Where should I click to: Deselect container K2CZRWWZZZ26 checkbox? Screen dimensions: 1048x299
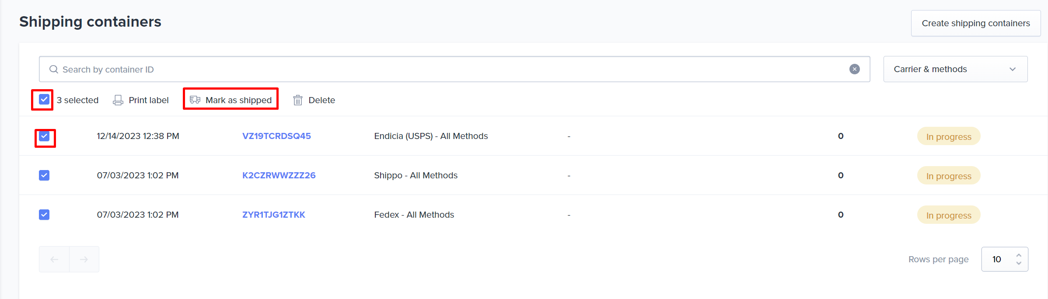[x=44, y=175]
